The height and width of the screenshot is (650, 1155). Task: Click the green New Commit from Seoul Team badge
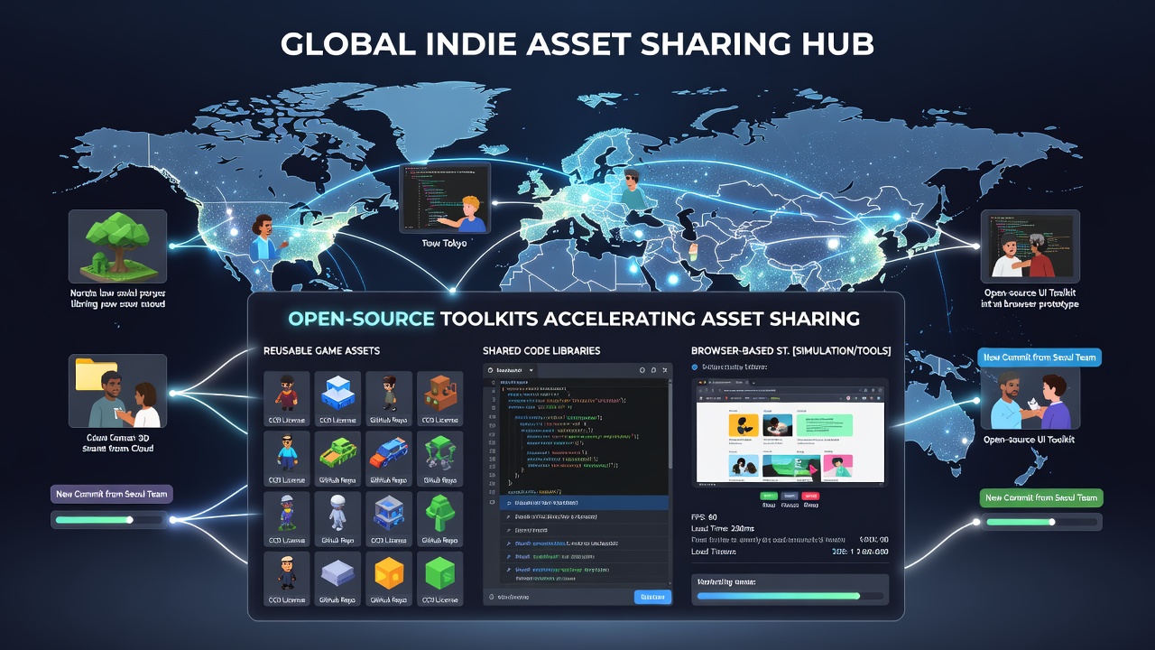(x=1041, y=497)
